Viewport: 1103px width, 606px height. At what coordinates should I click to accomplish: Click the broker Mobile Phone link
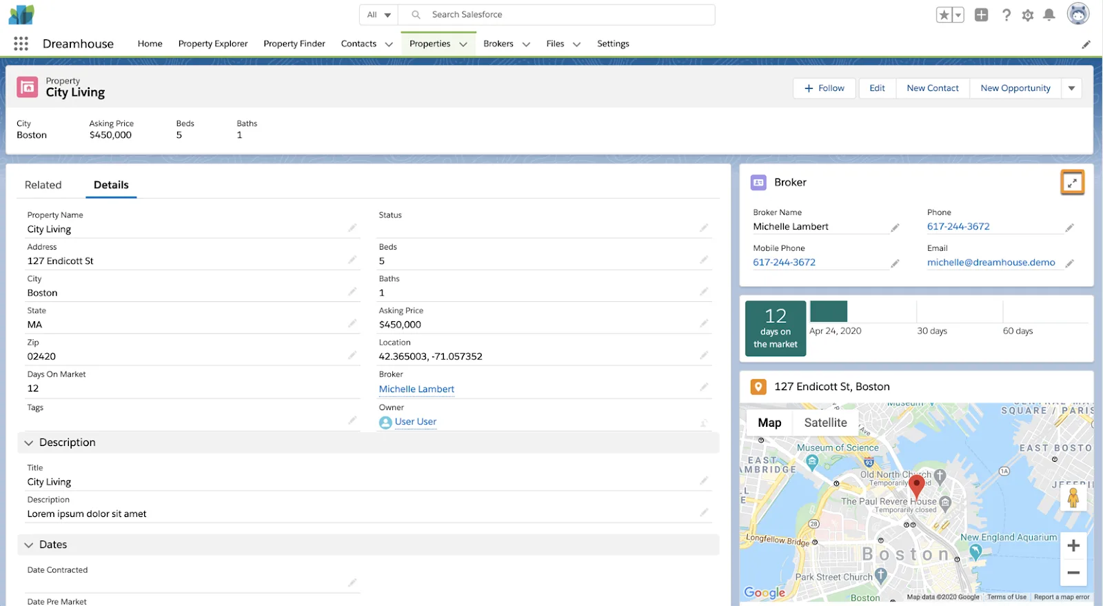point(784,262)
